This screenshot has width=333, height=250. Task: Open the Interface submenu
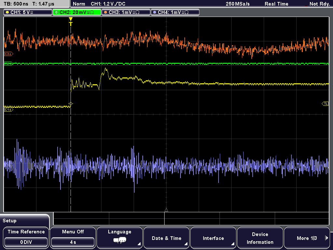point(213,238)
